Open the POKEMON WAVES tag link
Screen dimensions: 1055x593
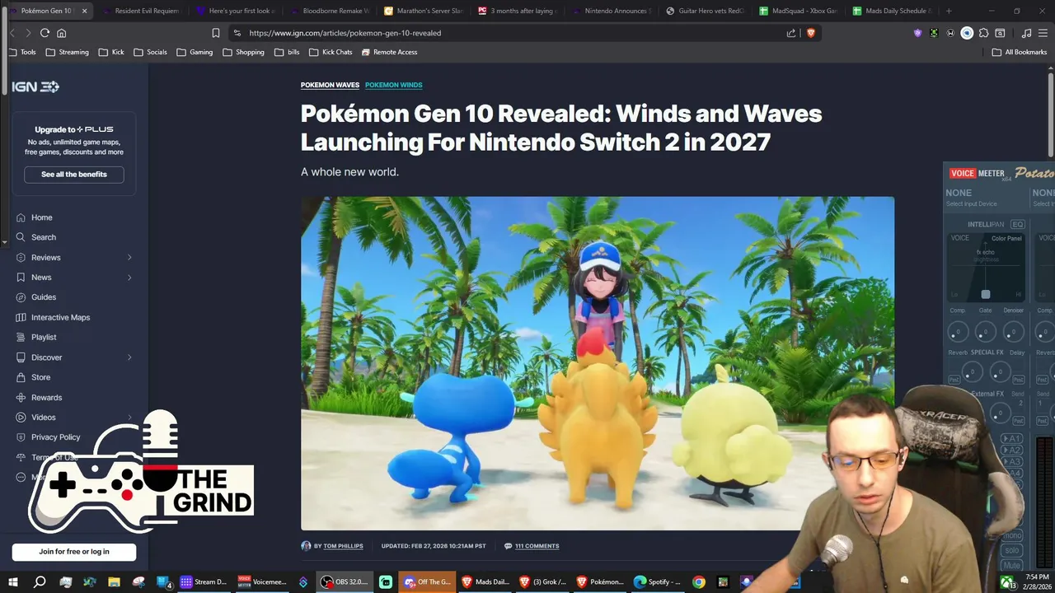330,85
